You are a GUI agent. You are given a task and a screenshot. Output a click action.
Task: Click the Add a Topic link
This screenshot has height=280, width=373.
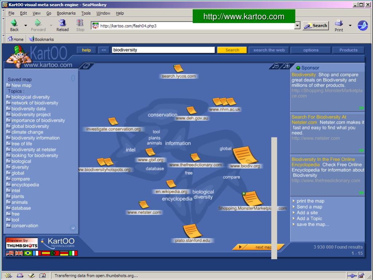pyautogui.click(x=309, y=218)
